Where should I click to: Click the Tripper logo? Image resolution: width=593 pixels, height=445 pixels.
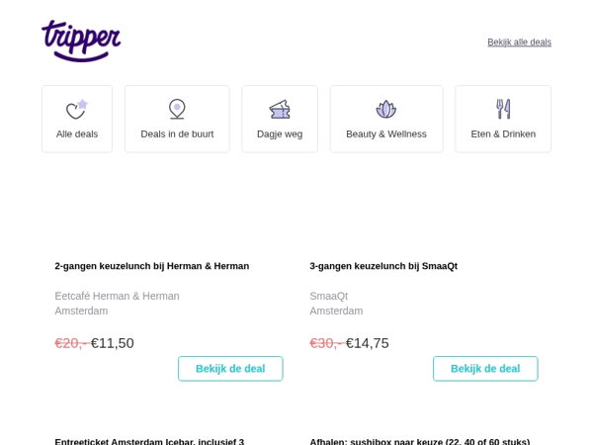point(81,41)
